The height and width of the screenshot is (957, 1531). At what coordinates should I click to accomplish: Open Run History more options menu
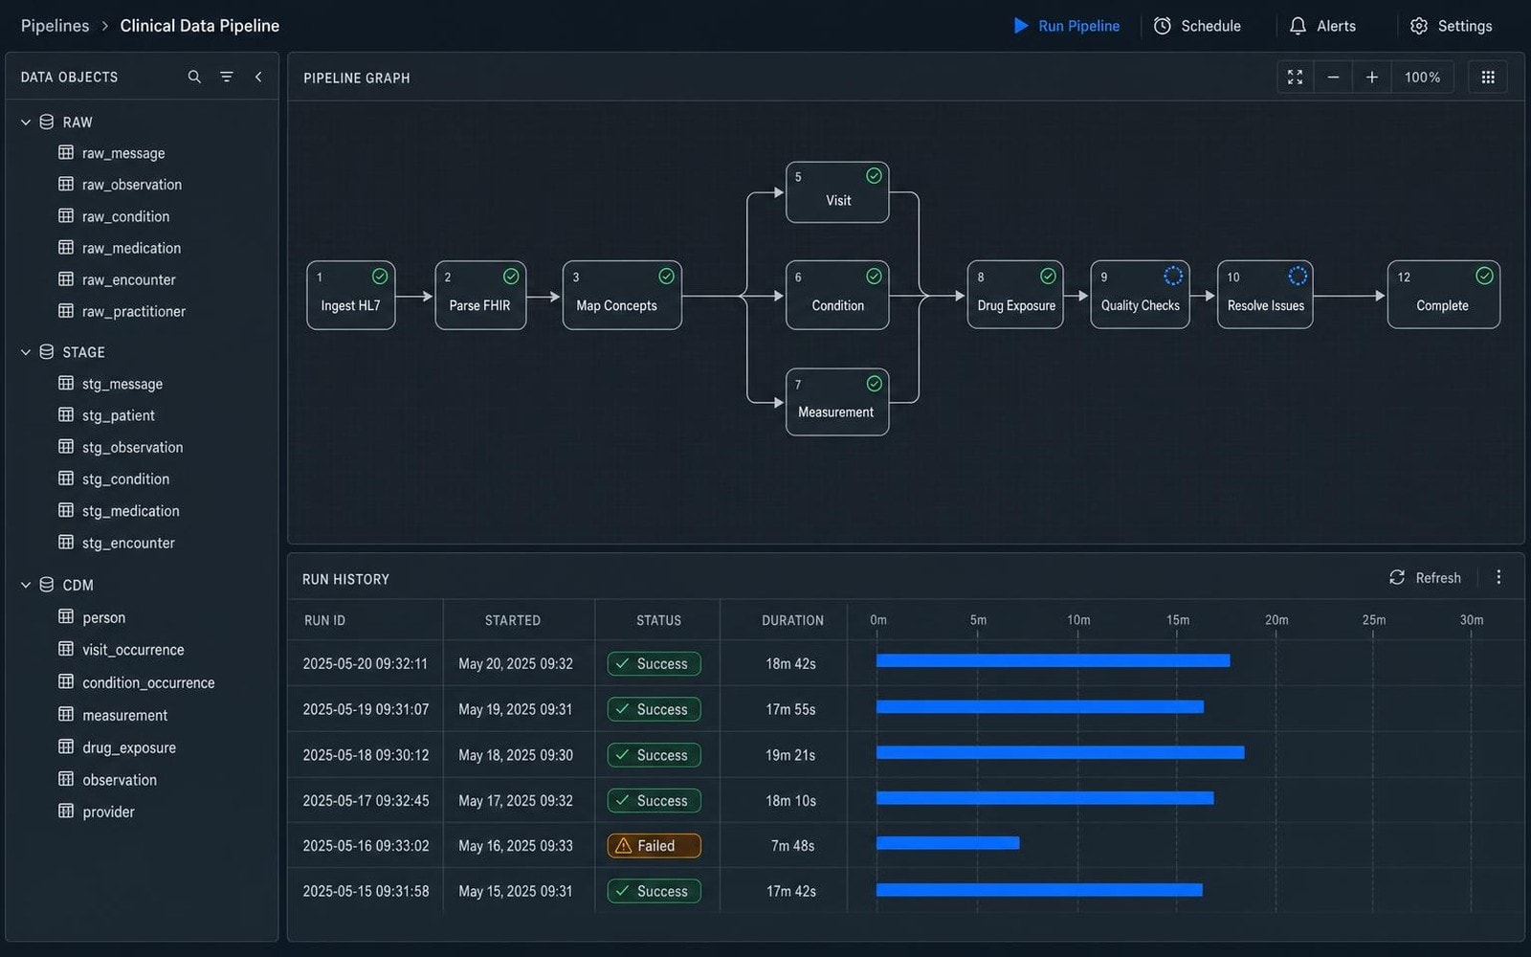pos(1498,577)
